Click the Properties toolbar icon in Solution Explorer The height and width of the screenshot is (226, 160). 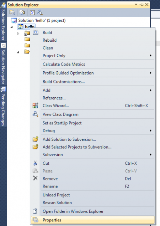(12, 12)
